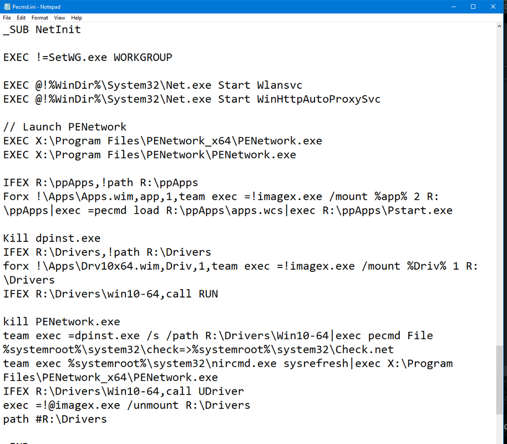The height and width of the screenshot is (444, 507).
Task: Click line ending with 'Check.net'
Action: [199, 350]
